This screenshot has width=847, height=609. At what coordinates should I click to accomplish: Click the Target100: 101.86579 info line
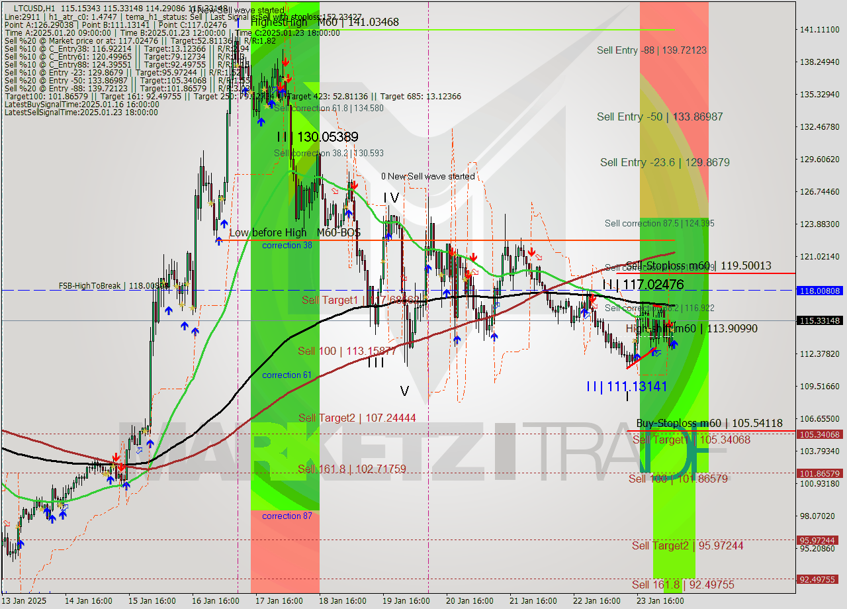click(x=232, y=97)
